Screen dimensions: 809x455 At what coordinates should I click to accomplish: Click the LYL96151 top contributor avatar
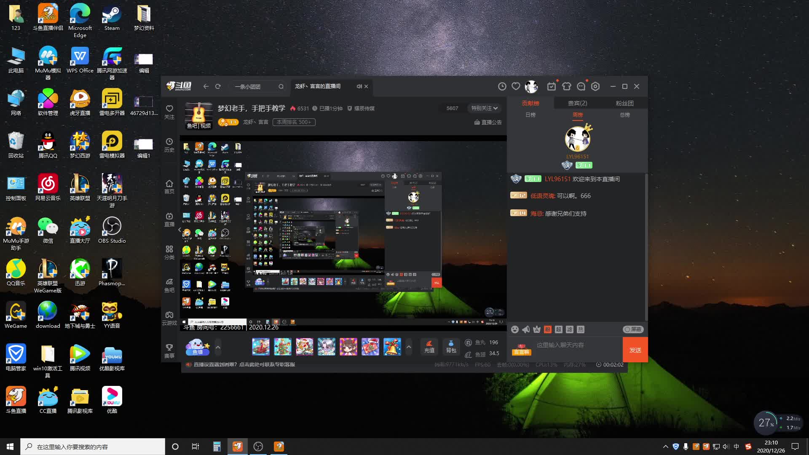pos(577,139)
